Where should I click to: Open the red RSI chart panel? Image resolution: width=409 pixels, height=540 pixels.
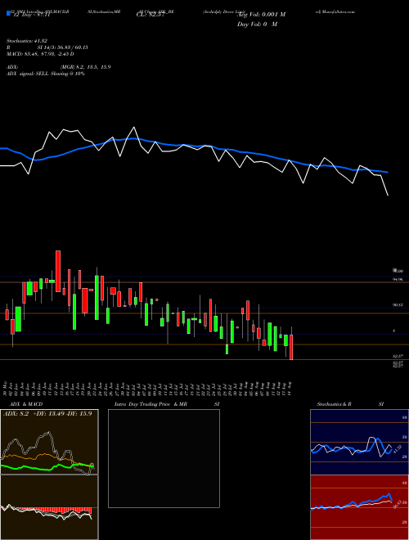(x=359, y=507)
